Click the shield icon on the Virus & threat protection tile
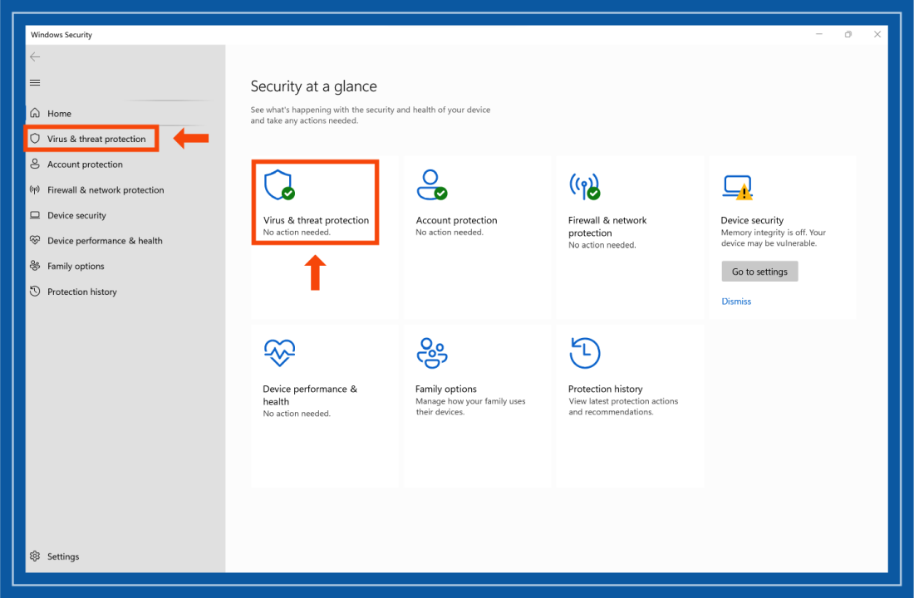This screenshot has width=914, height=598. pyautogui.click(x=279, y=184)
